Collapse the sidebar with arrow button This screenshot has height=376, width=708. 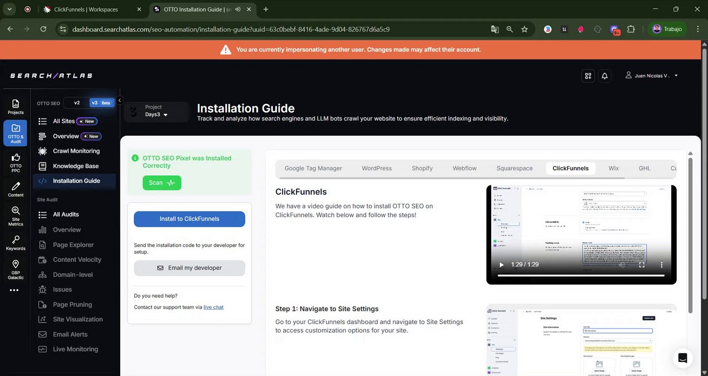[120, 100]
